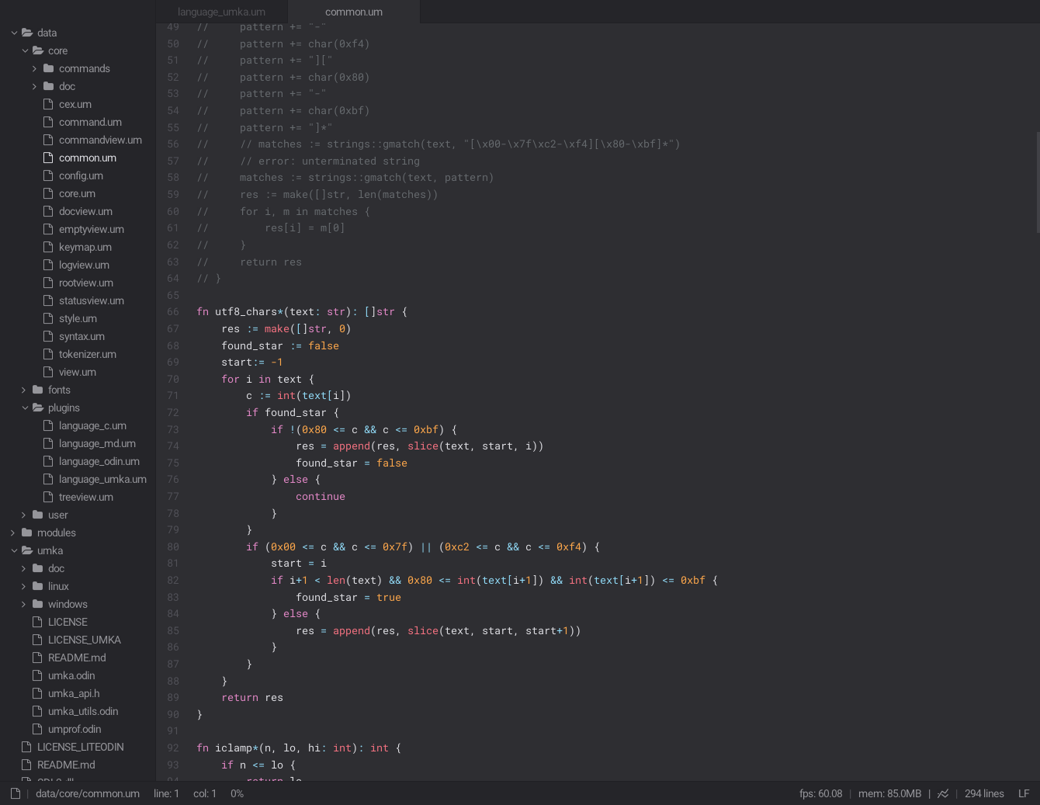The height and width of the screenshot is (805, 1040).
Task: Click the core open-folder icon
Action: 38,50
